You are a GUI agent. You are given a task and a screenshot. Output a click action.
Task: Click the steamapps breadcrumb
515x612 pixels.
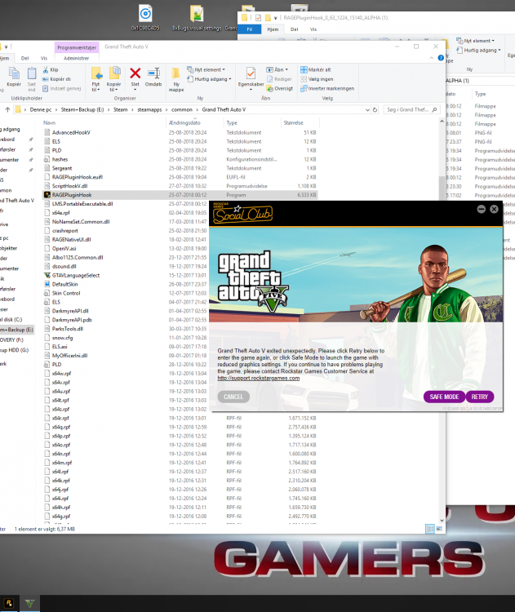coord(149,109)
